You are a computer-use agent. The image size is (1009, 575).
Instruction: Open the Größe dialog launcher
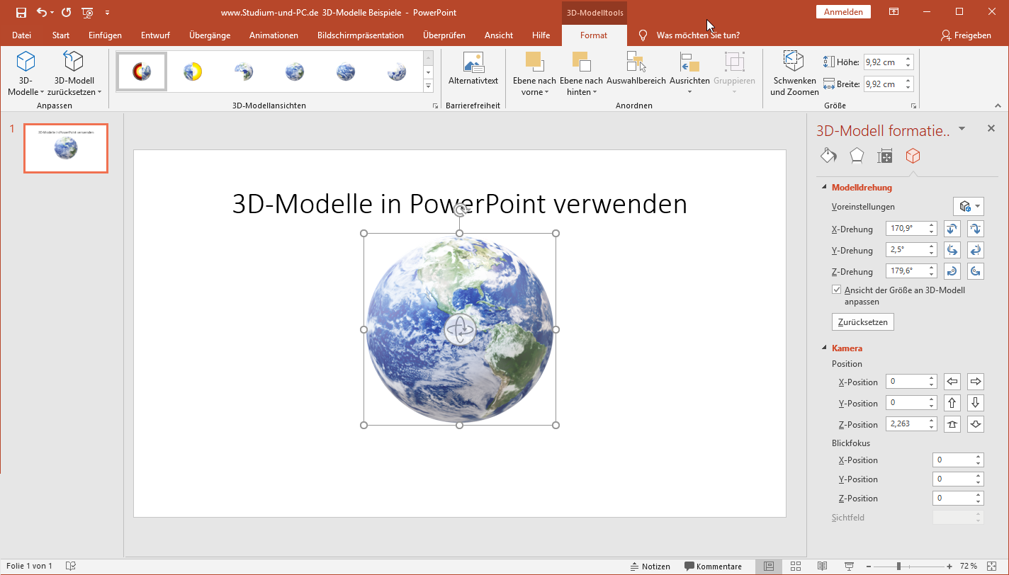click(x=914, y=106)
